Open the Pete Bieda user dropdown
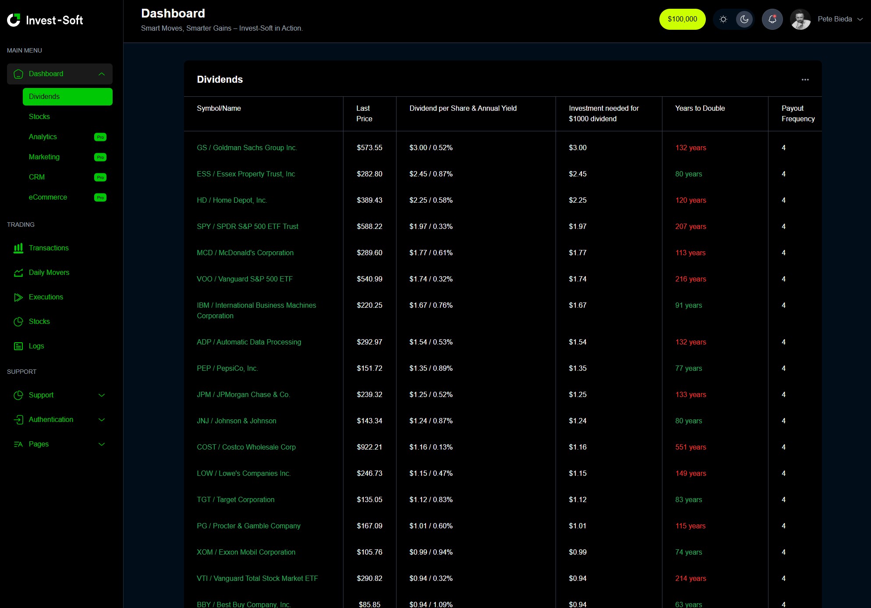Image resolution: width=871 pixels, height=608 pixels. 840,19
